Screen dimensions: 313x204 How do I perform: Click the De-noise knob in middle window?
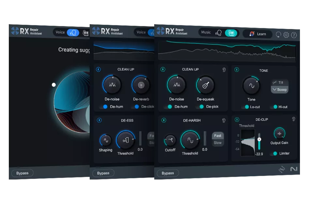112,85
